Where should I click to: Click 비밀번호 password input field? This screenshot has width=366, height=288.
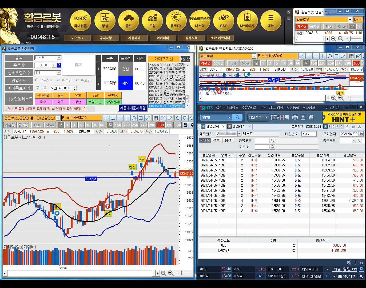309,134
